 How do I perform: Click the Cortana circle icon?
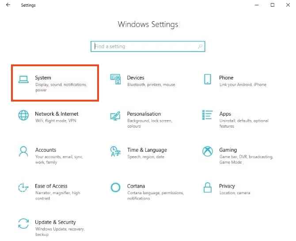pyautogui.click(x=115, y=188)
